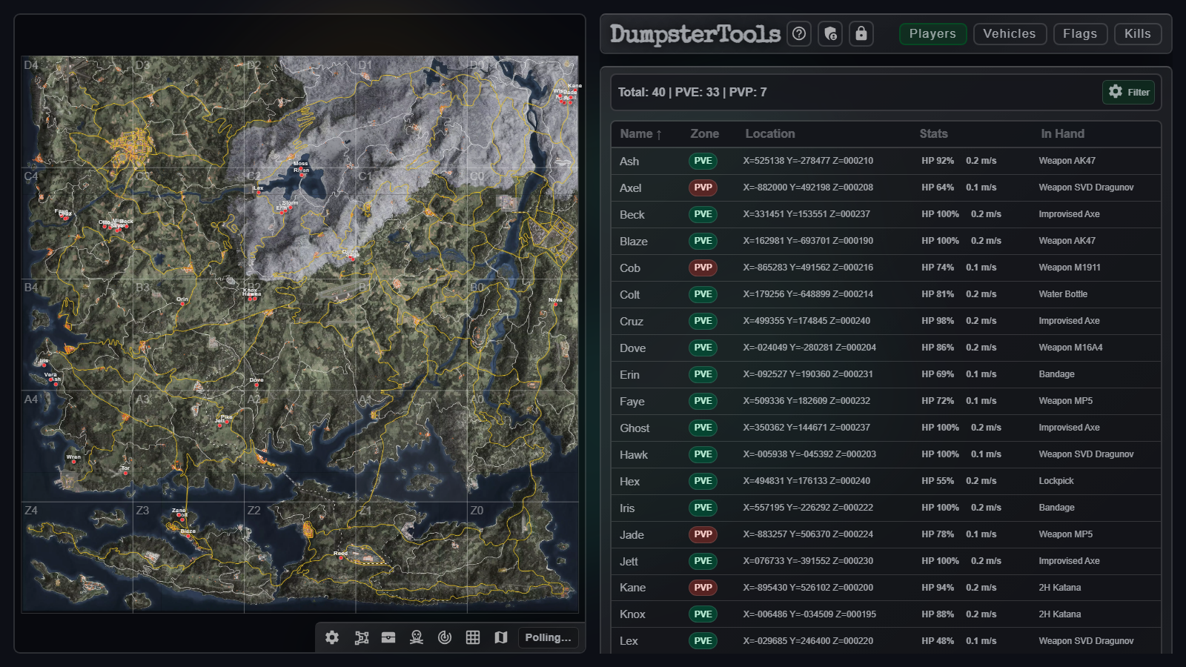Screen dimensions: 1186x667
Task: Click Erin's HP 69% stat
Action: pyautogui.click(x=938, y=374)
